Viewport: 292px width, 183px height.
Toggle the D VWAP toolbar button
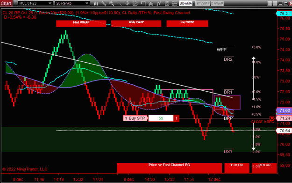[x=217, y=3]
